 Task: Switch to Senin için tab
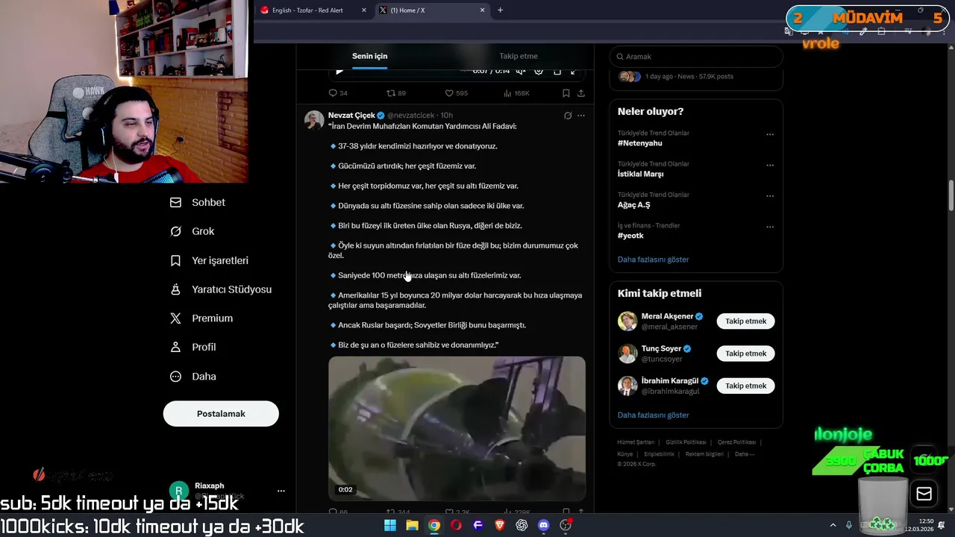pyautogui.click(x=369, y=56)
